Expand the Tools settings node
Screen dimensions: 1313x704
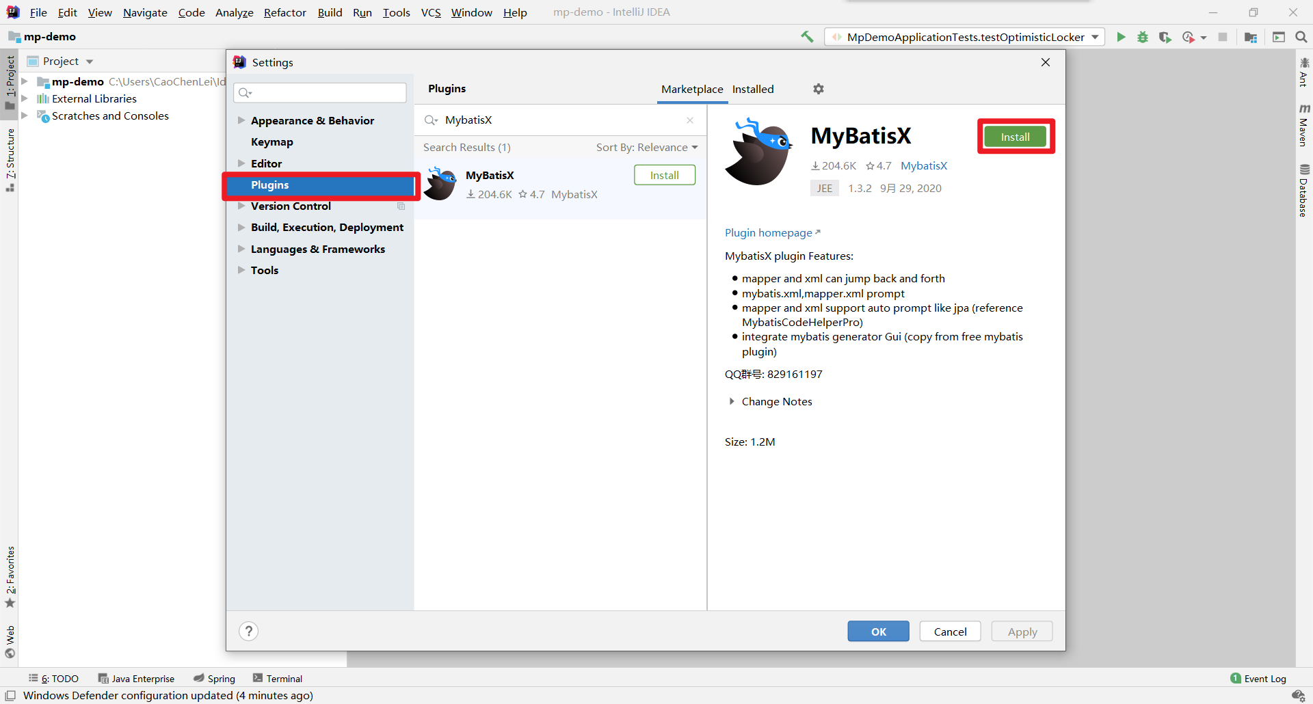pyautogui.click(x=241, y=270)
